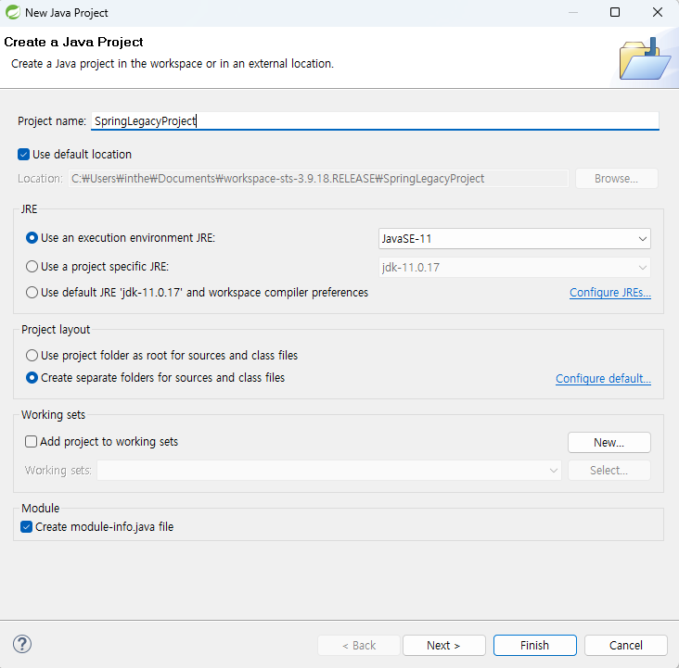Viewport: 679px width, 668px height.
Task: Uncheck Use default location checkbox
Action: (x=23, y=155)
